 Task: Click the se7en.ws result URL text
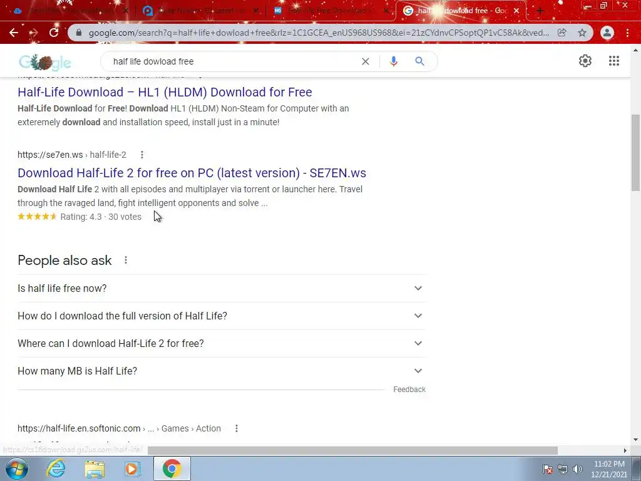click(72, 155)
